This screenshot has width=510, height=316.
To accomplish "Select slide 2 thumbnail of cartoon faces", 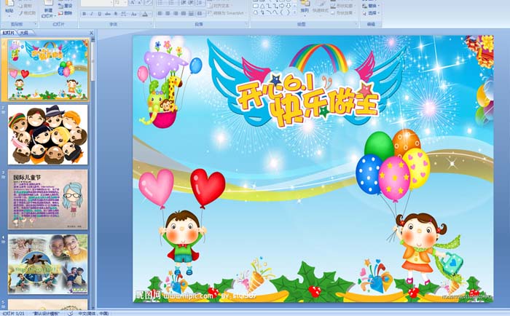I will [x=48, y=135].
